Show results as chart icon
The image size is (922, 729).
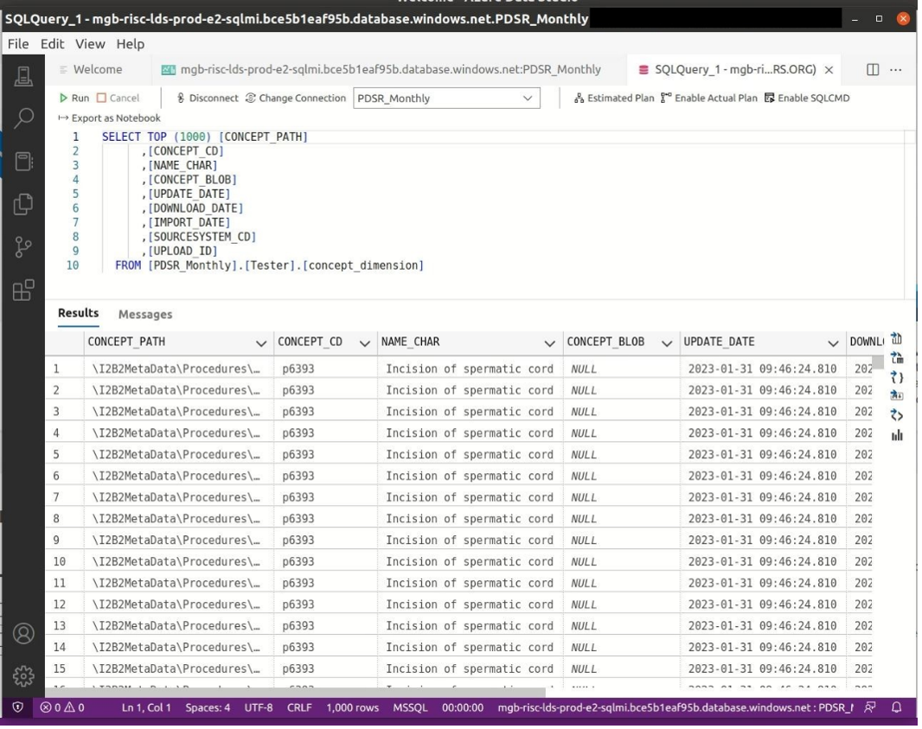point(897,435)
